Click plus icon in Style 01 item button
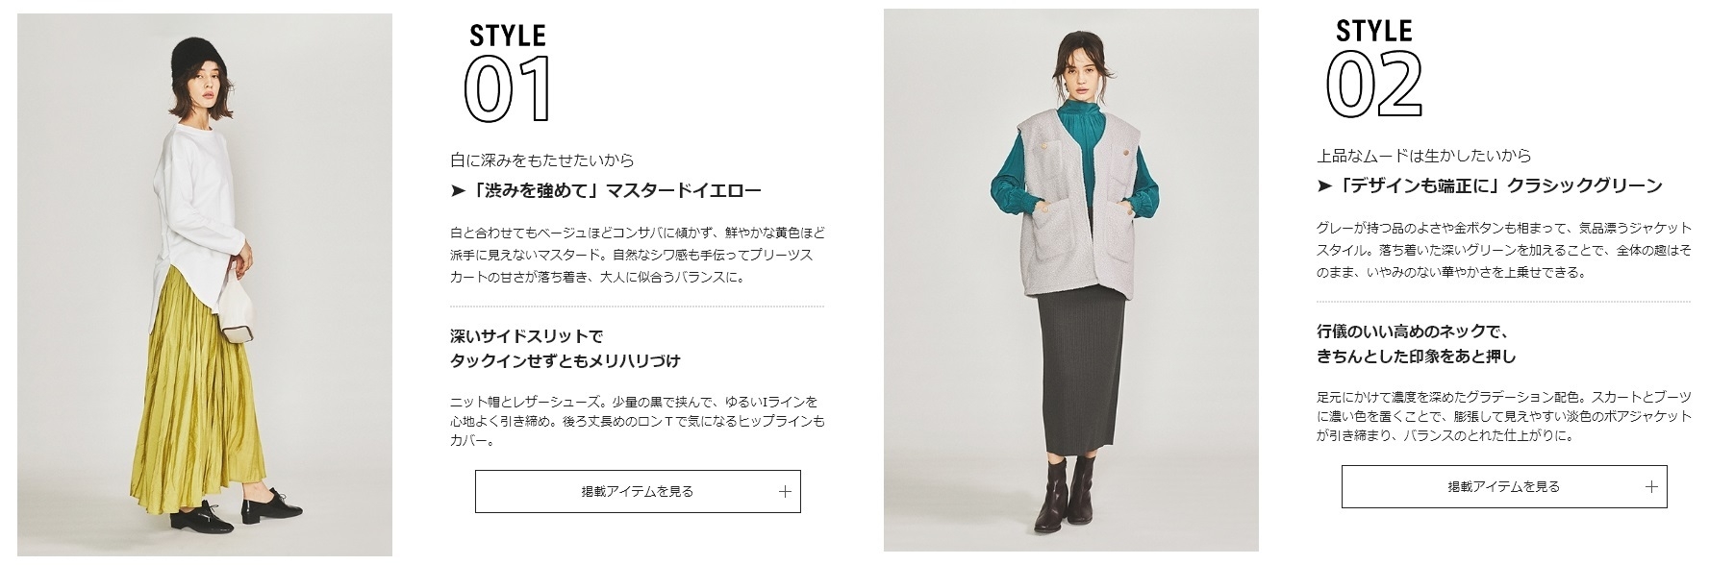Viewport: 1734px width, 565px height. pos(785,492)
